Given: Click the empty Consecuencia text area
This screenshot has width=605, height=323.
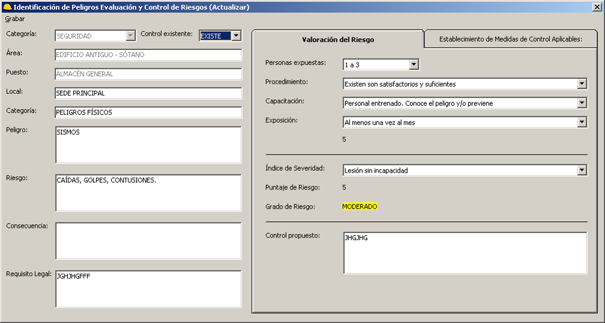Looking at the screenshot, I should click(x=148, y=241).
